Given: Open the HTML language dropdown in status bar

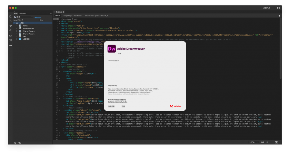Looking at the screenshot, I should coord(254,142).
